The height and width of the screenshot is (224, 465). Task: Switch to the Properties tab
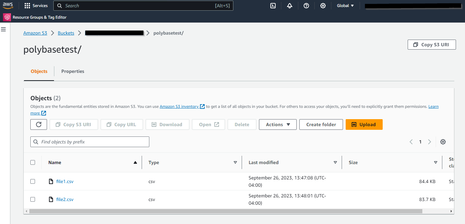(x=73, y=71)
